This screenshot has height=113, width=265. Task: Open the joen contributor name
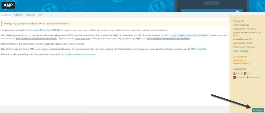[249, 73]
